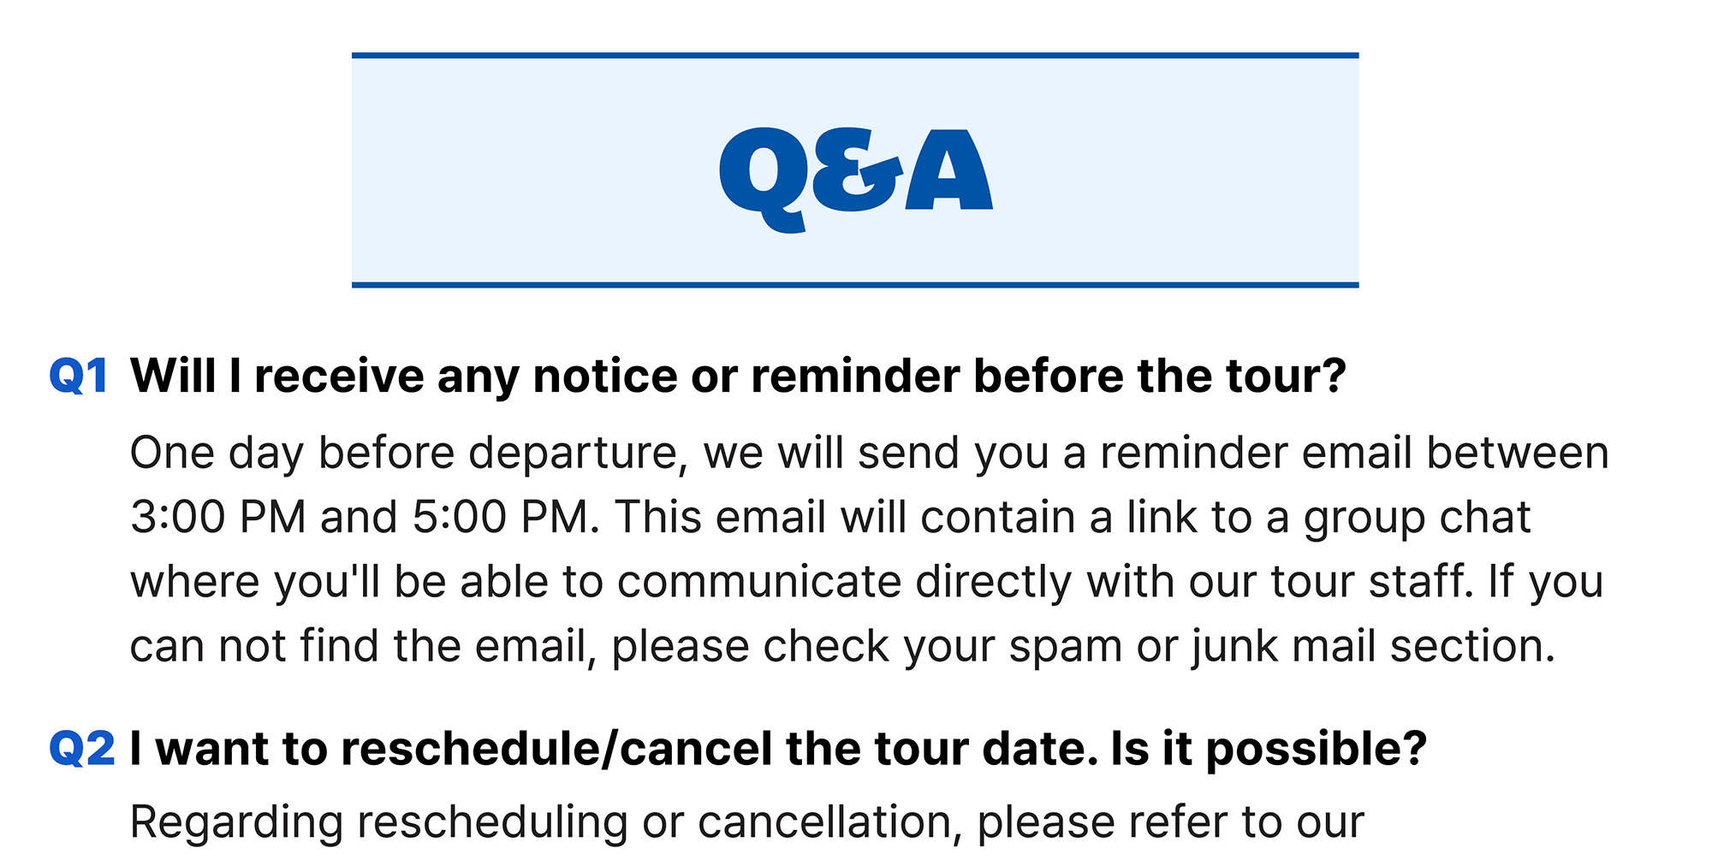Click the "5:00 PM" time text

(503, 517)
